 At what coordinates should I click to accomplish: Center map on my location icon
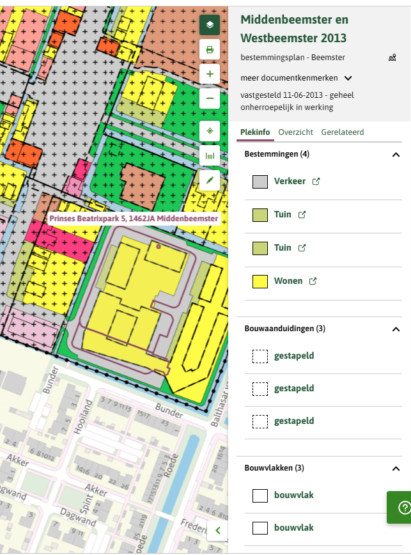[x=210, y=131]
